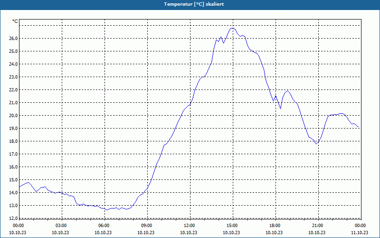Click the 24,0 y-axis label

click(x=13, y=64)
